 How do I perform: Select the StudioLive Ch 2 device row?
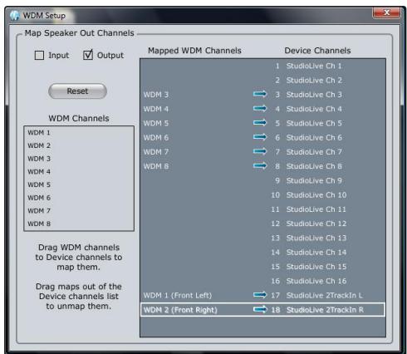click(262, 81)
